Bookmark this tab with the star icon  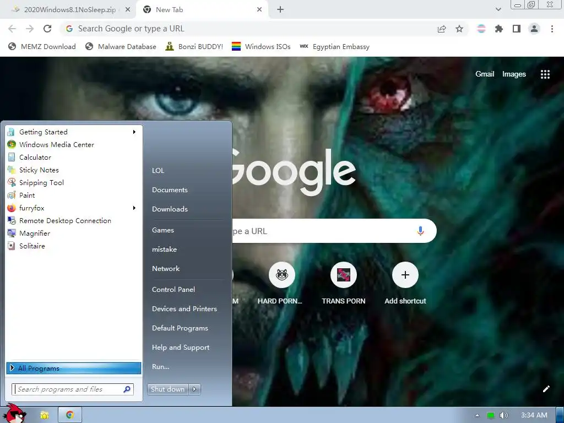click(459, 29)
